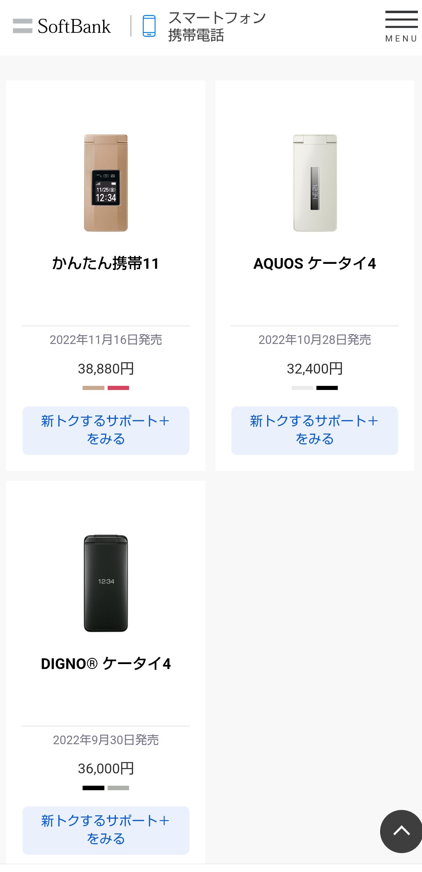Open the かんたん携帯11 product title
Screen dimensions: 422x872
(x=106, y=263)
